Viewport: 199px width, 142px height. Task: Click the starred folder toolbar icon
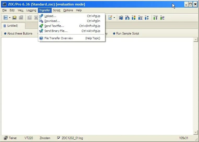(14, 18)
